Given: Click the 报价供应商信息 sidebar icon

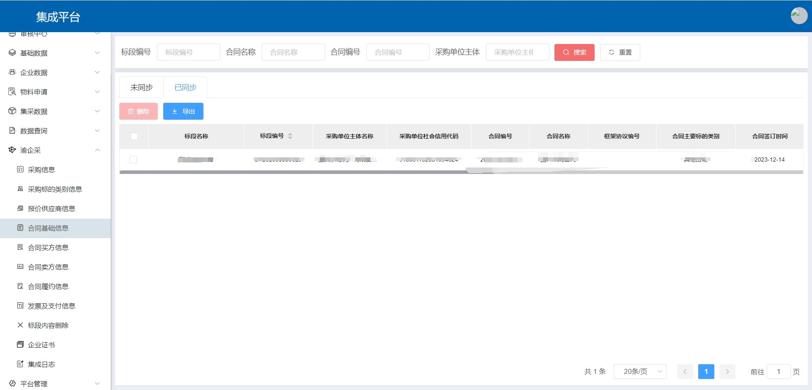Looking at the screenshot, I should click(20, 209).
